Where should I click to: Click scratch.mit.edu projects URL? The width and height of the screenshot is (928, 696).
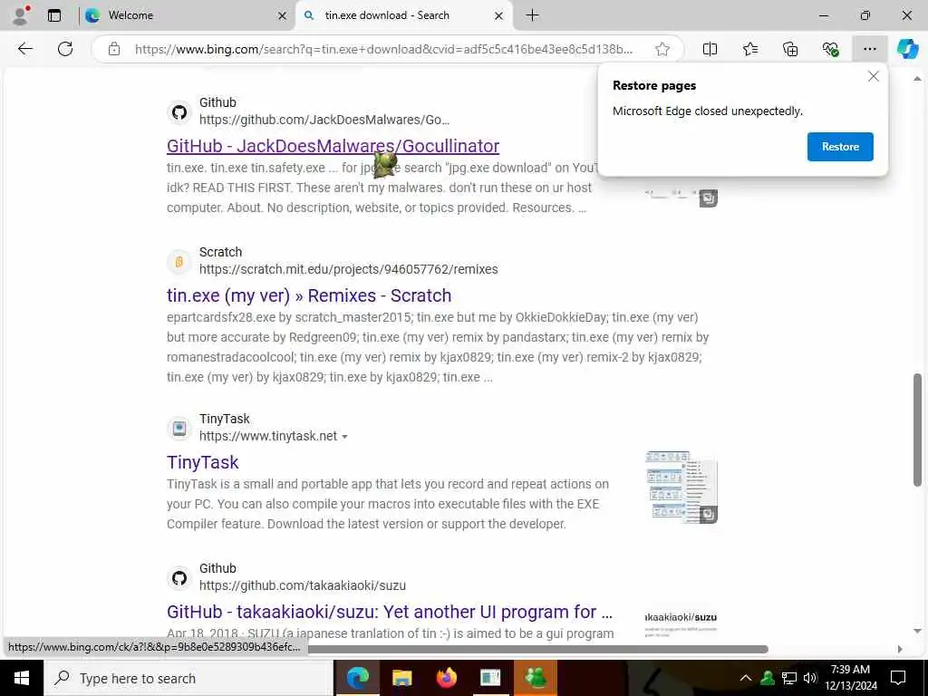pyautogui.click(x=349, y=269)
